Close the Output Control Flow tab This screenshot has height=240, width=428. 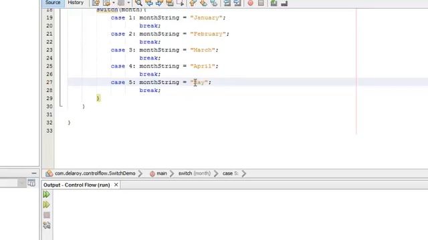click(x=116, y=185)
